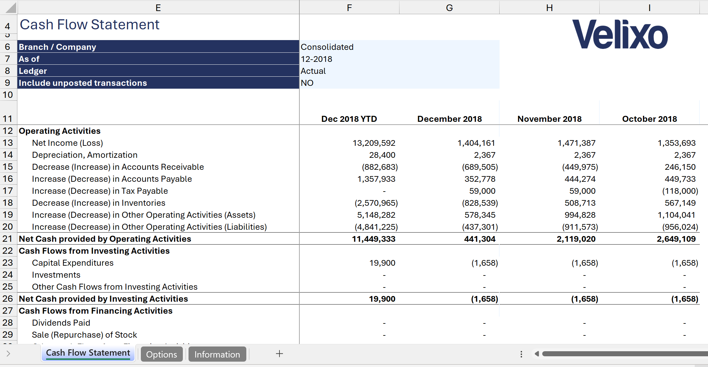Select YTD depreciation cell 28,400
Image resolution: width=708 pixels, height=367 pixels.
click(349, 155)
